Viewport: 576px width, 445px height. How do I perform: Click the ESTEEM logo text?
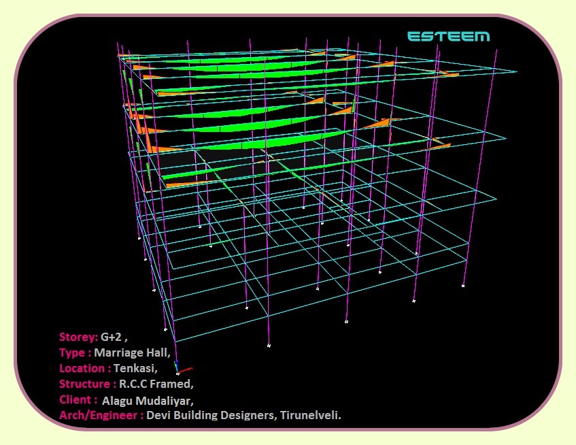[x=449, y=36]
